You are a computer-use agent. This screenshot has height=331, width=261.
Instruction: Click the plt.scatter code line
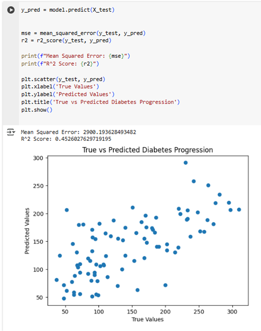63,79
